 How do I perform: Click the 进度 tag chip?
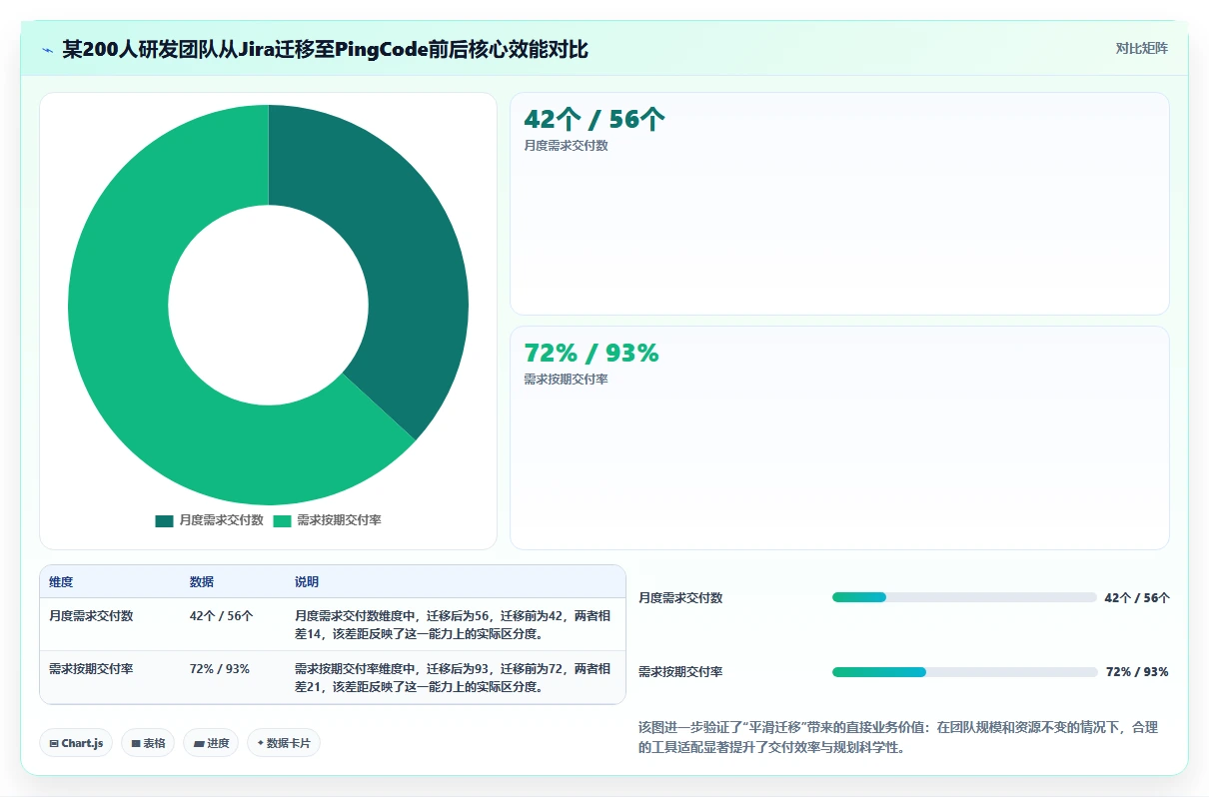click(x=211, y=743)
